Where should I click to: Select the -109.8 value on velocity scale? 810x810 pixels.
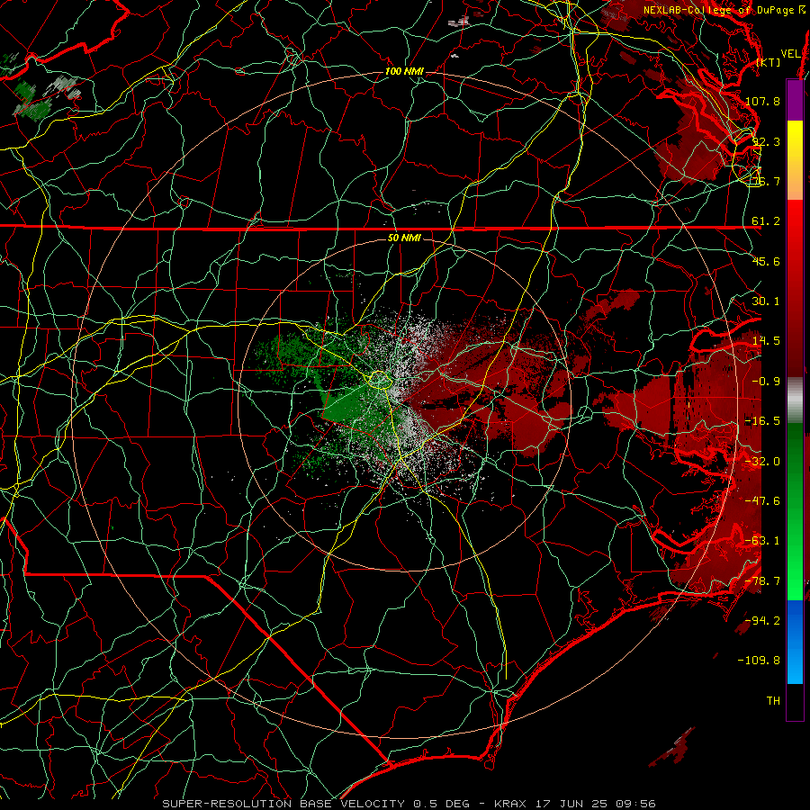759,661
